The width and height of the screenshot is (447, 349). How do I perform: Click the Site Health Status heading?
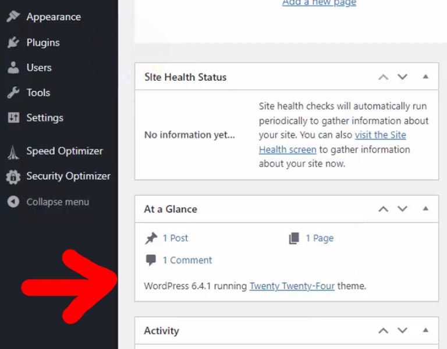185,77
